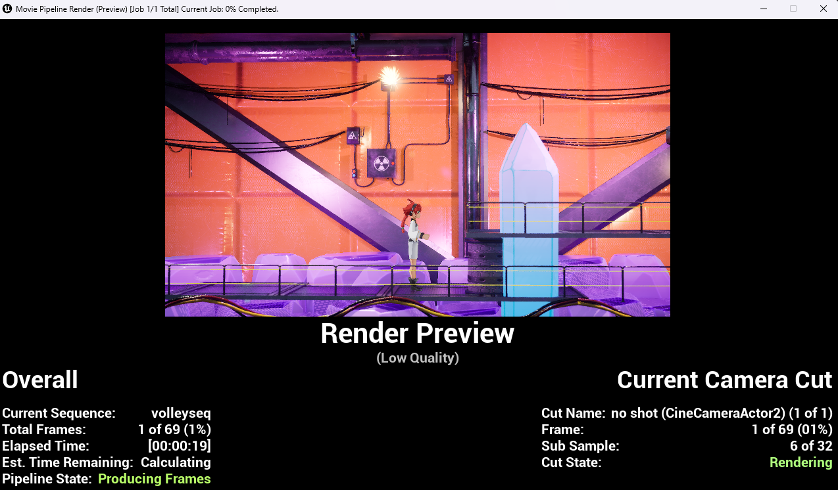Minimize the Movie Pipeline Render window
The height and width of the screenshot is (490, 838).
click(763, 9)
